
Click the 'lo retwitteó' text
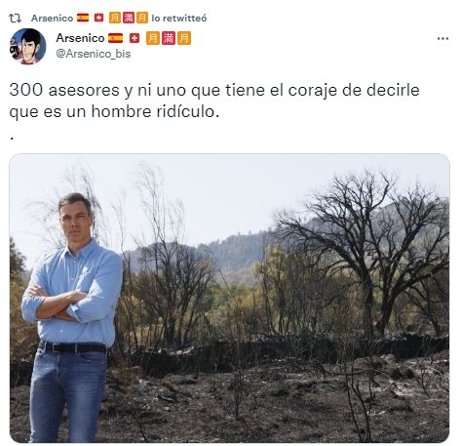tap(179, 19)
